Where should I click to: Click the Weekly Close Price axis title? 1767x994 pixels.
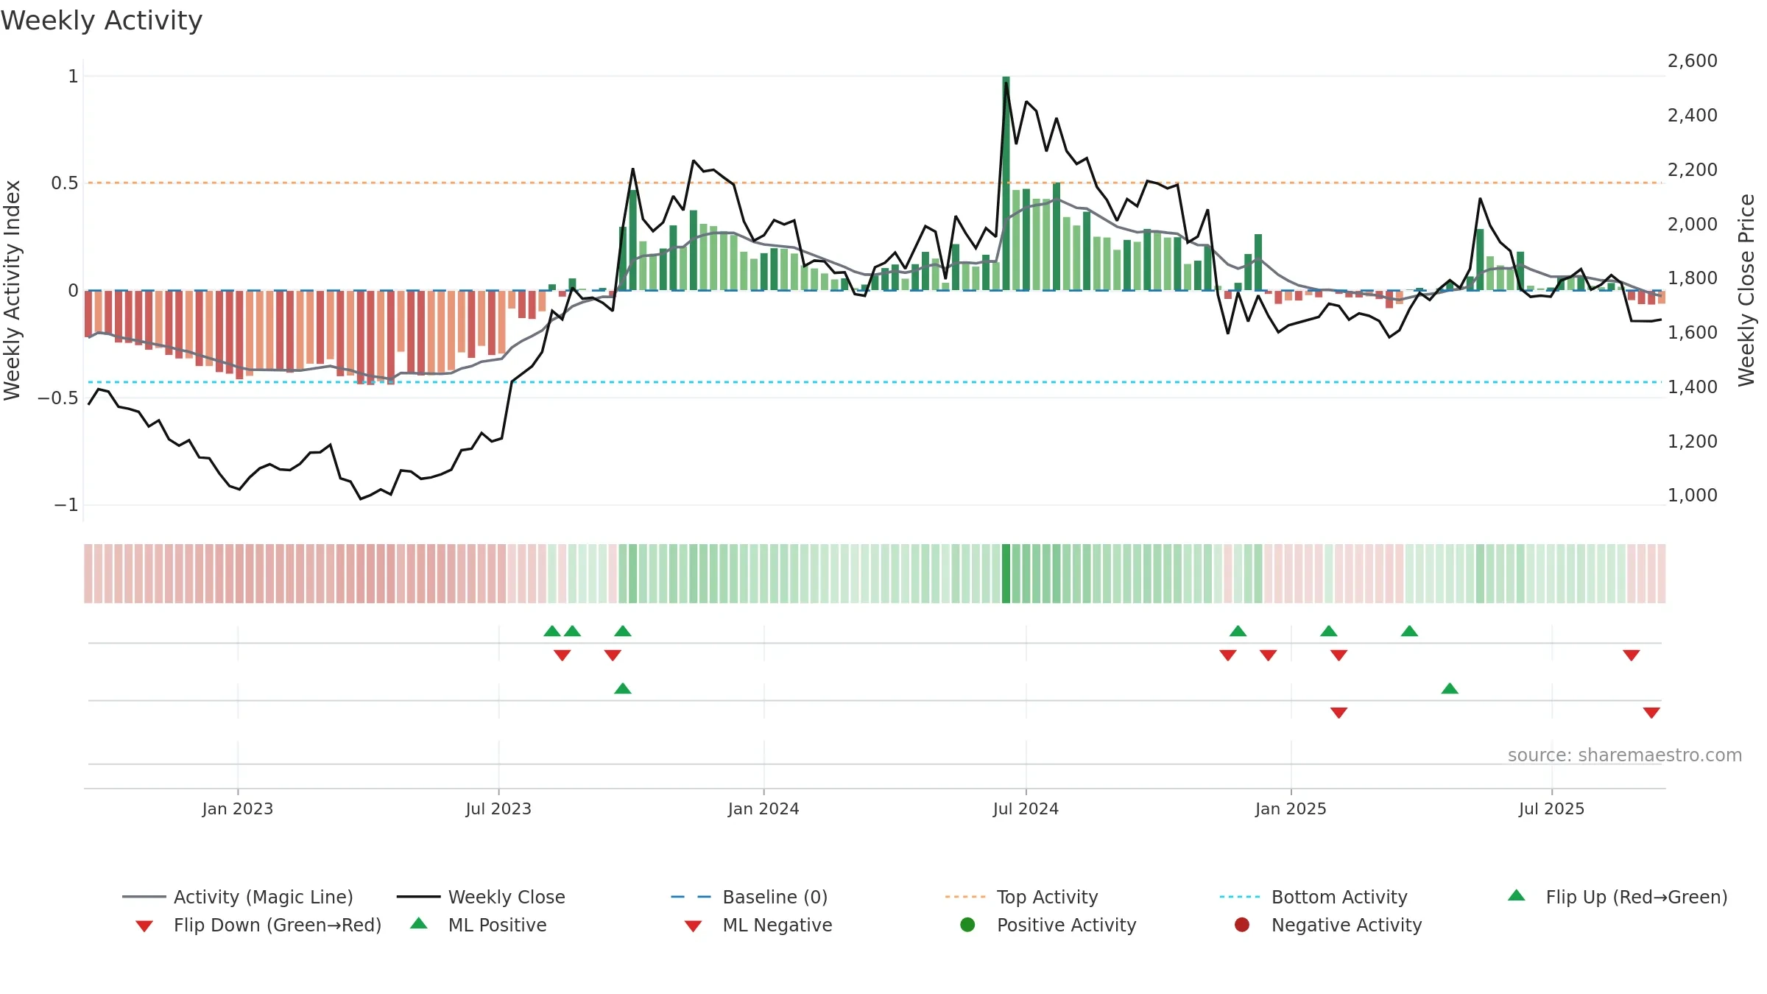(x=1746, y=290)
